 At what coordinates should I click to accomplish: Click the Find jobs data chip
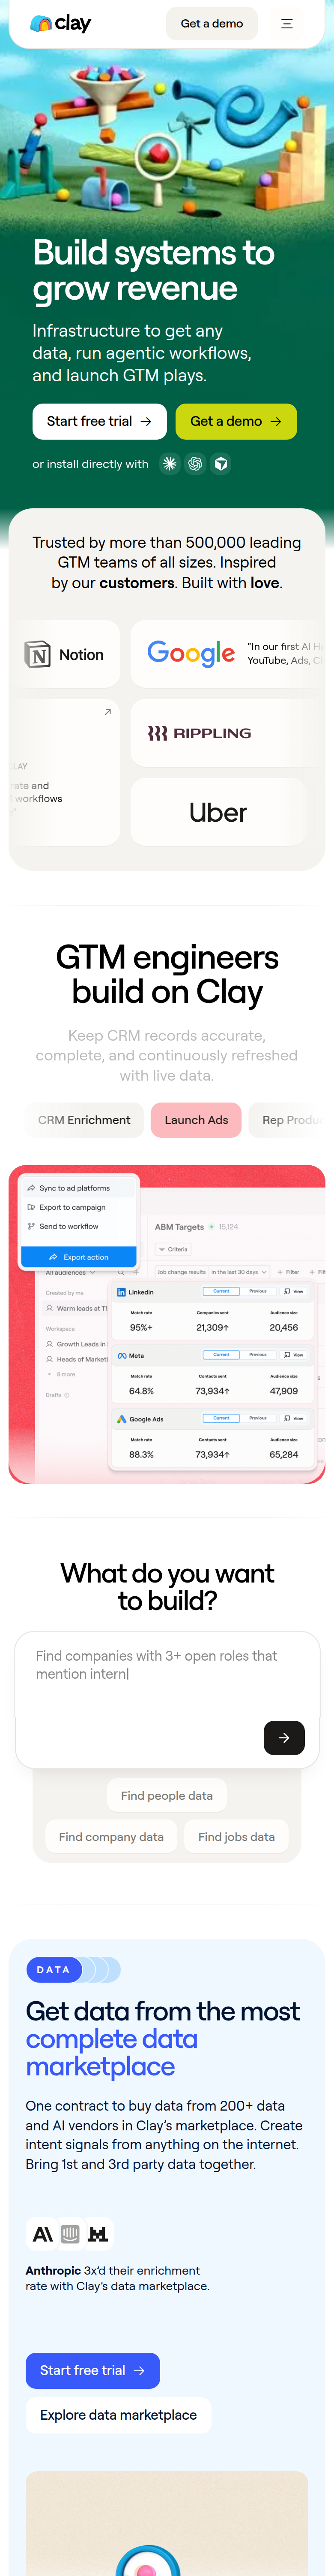(x=236, y=1837)
